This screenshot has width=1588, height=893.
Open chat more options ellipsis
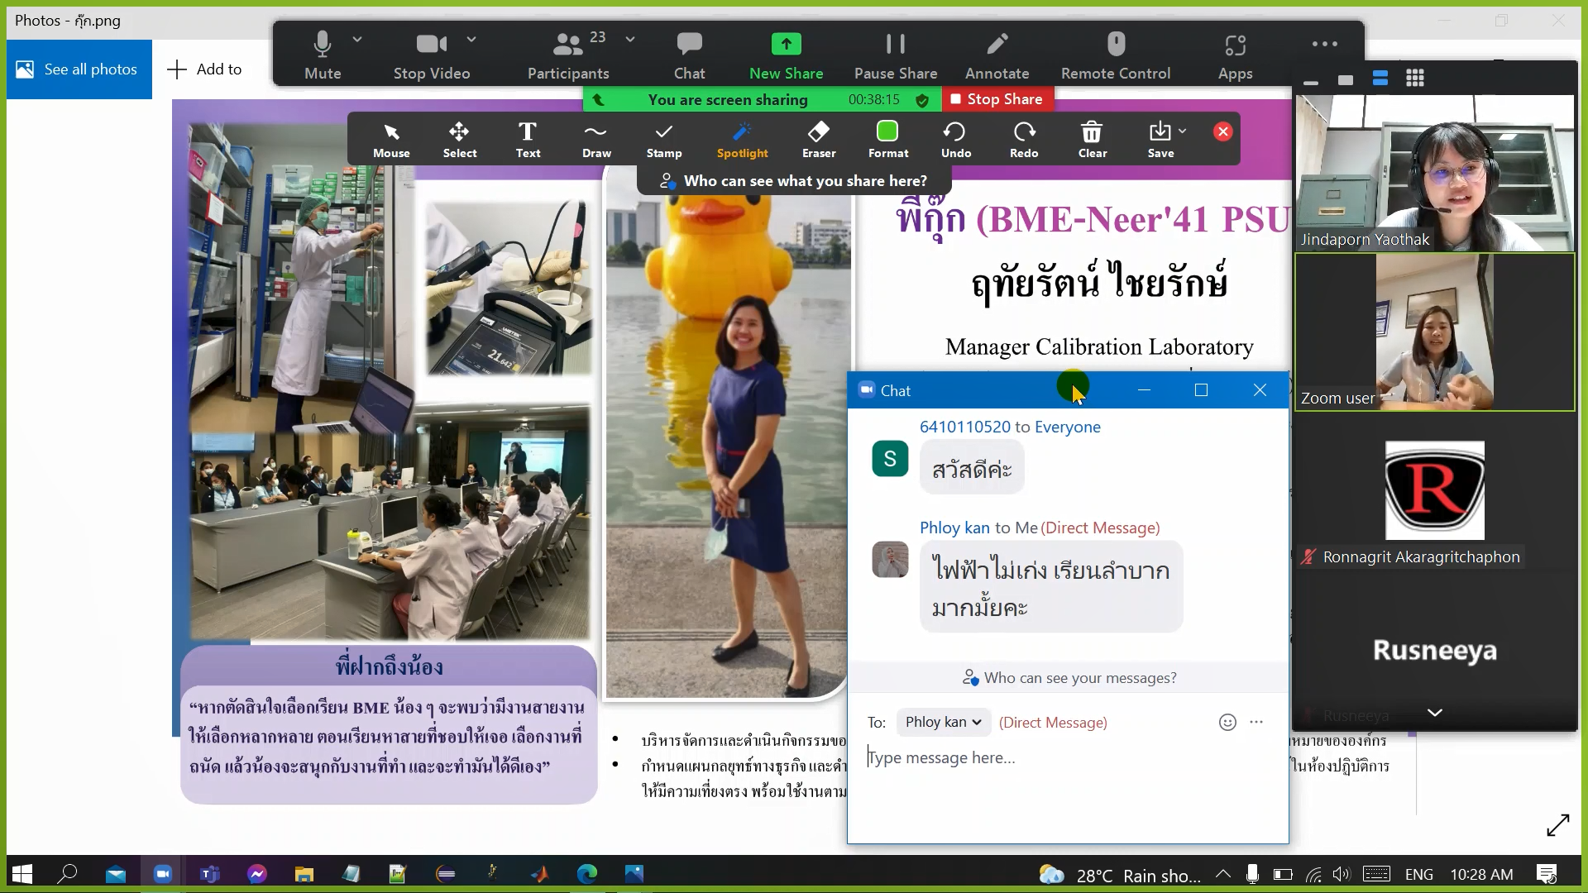tap(1256, 722)
